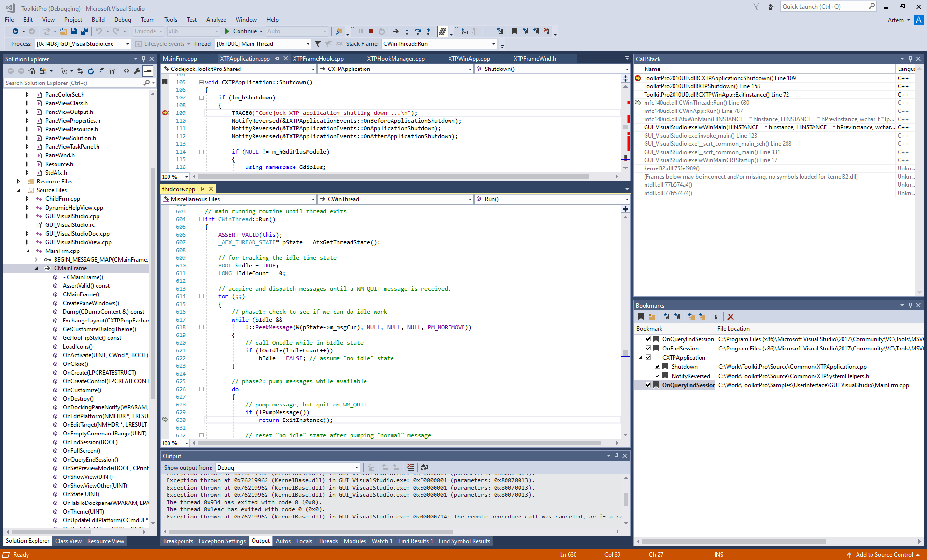Pause execution with Break All icon
Screen dimensions: 927x560
click(x=360, y=31)
